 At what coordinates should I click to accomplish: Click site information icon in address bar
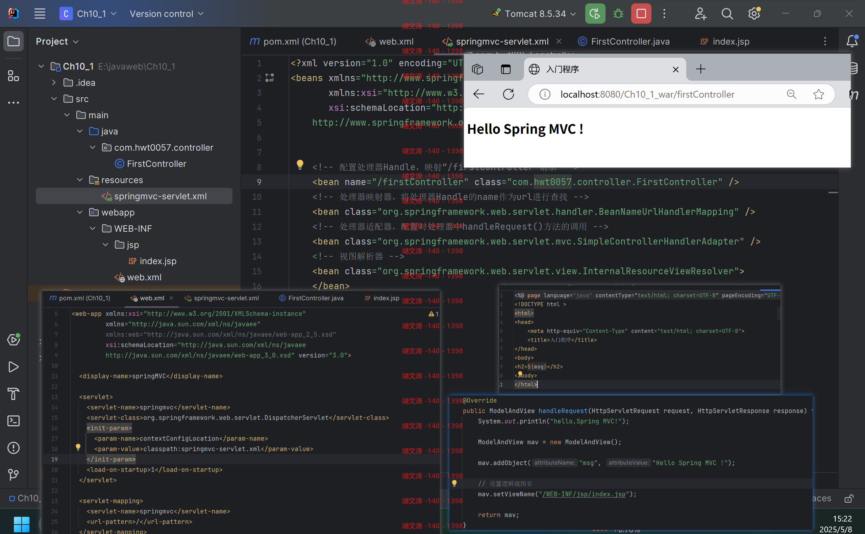coord(545,94)
